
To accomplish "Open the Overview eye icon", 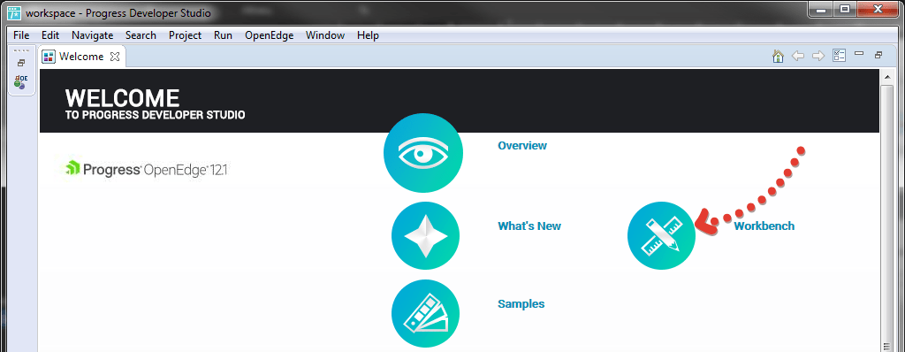I will tap(423, 153).
